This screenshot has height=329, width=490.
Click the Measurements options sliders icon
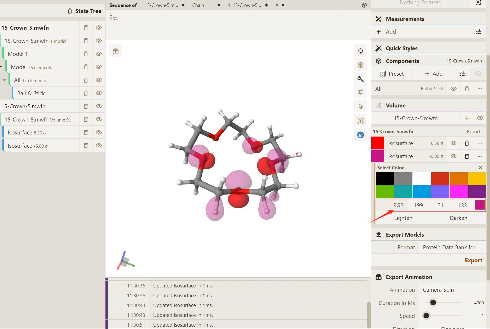click(x=478, y=32)
